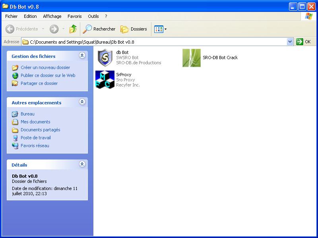Go up one folder level
The width and height of the screenshot is (318, 238).
pyautogui.click(x=73, y=29)
